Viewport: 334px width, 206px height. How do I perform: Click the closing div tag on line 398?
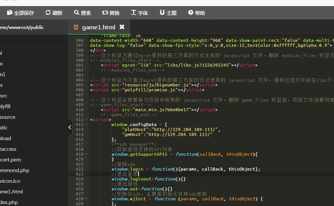click(98, 50)
